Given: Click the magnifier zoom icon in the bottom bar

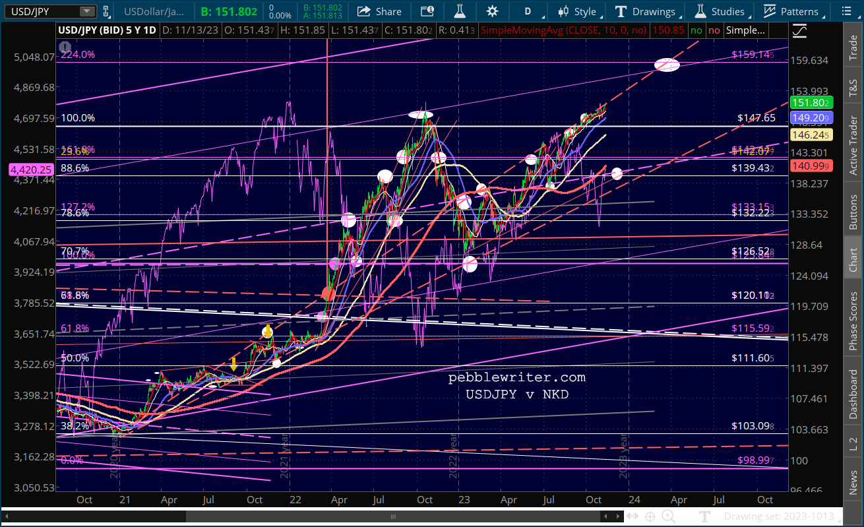Looking at the screenshot, I should tap(670, 516).
